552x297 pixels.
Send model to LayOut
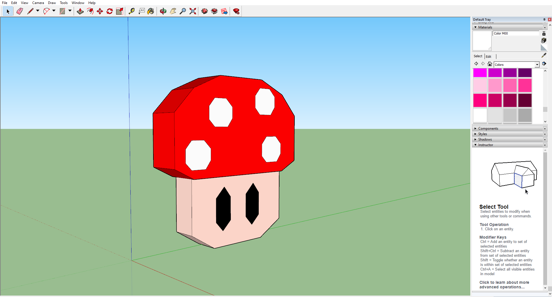(x=224, y=11)
